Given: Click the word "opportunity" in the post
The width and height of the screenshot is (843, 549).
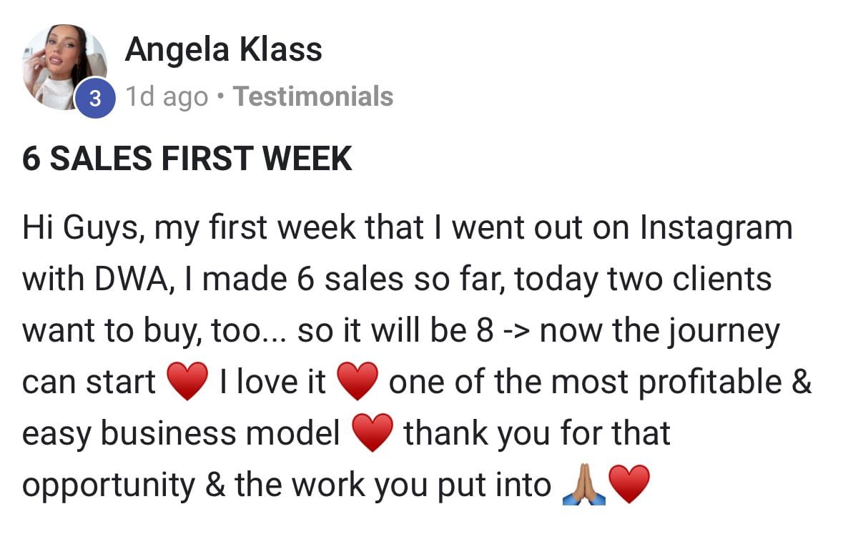Looking at the screenshot, I should 108,486.
